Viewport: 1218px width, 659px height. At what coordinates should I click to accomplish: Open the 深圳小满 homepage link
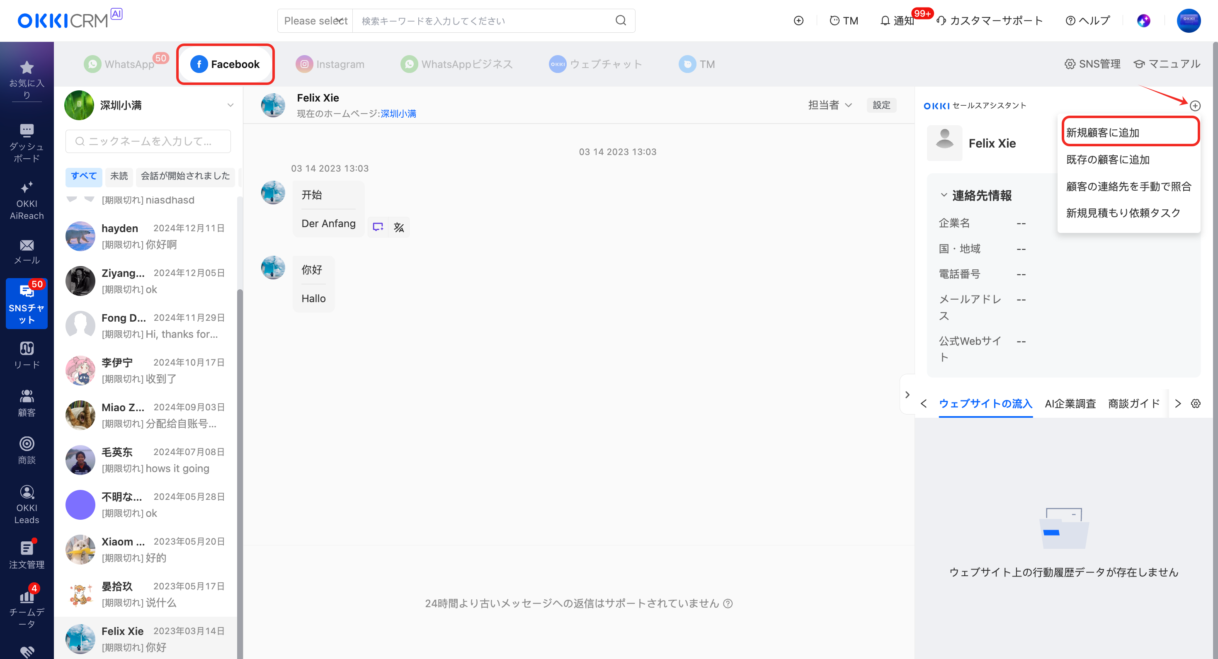coord(398,114)
